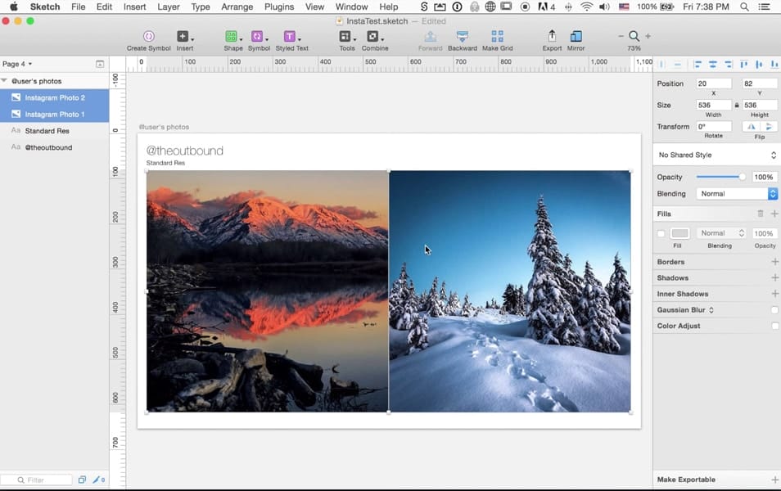Open the Plugins menu
Viewport: 781px width, 491px height.
pyautogui.click(x=279, y=7)
